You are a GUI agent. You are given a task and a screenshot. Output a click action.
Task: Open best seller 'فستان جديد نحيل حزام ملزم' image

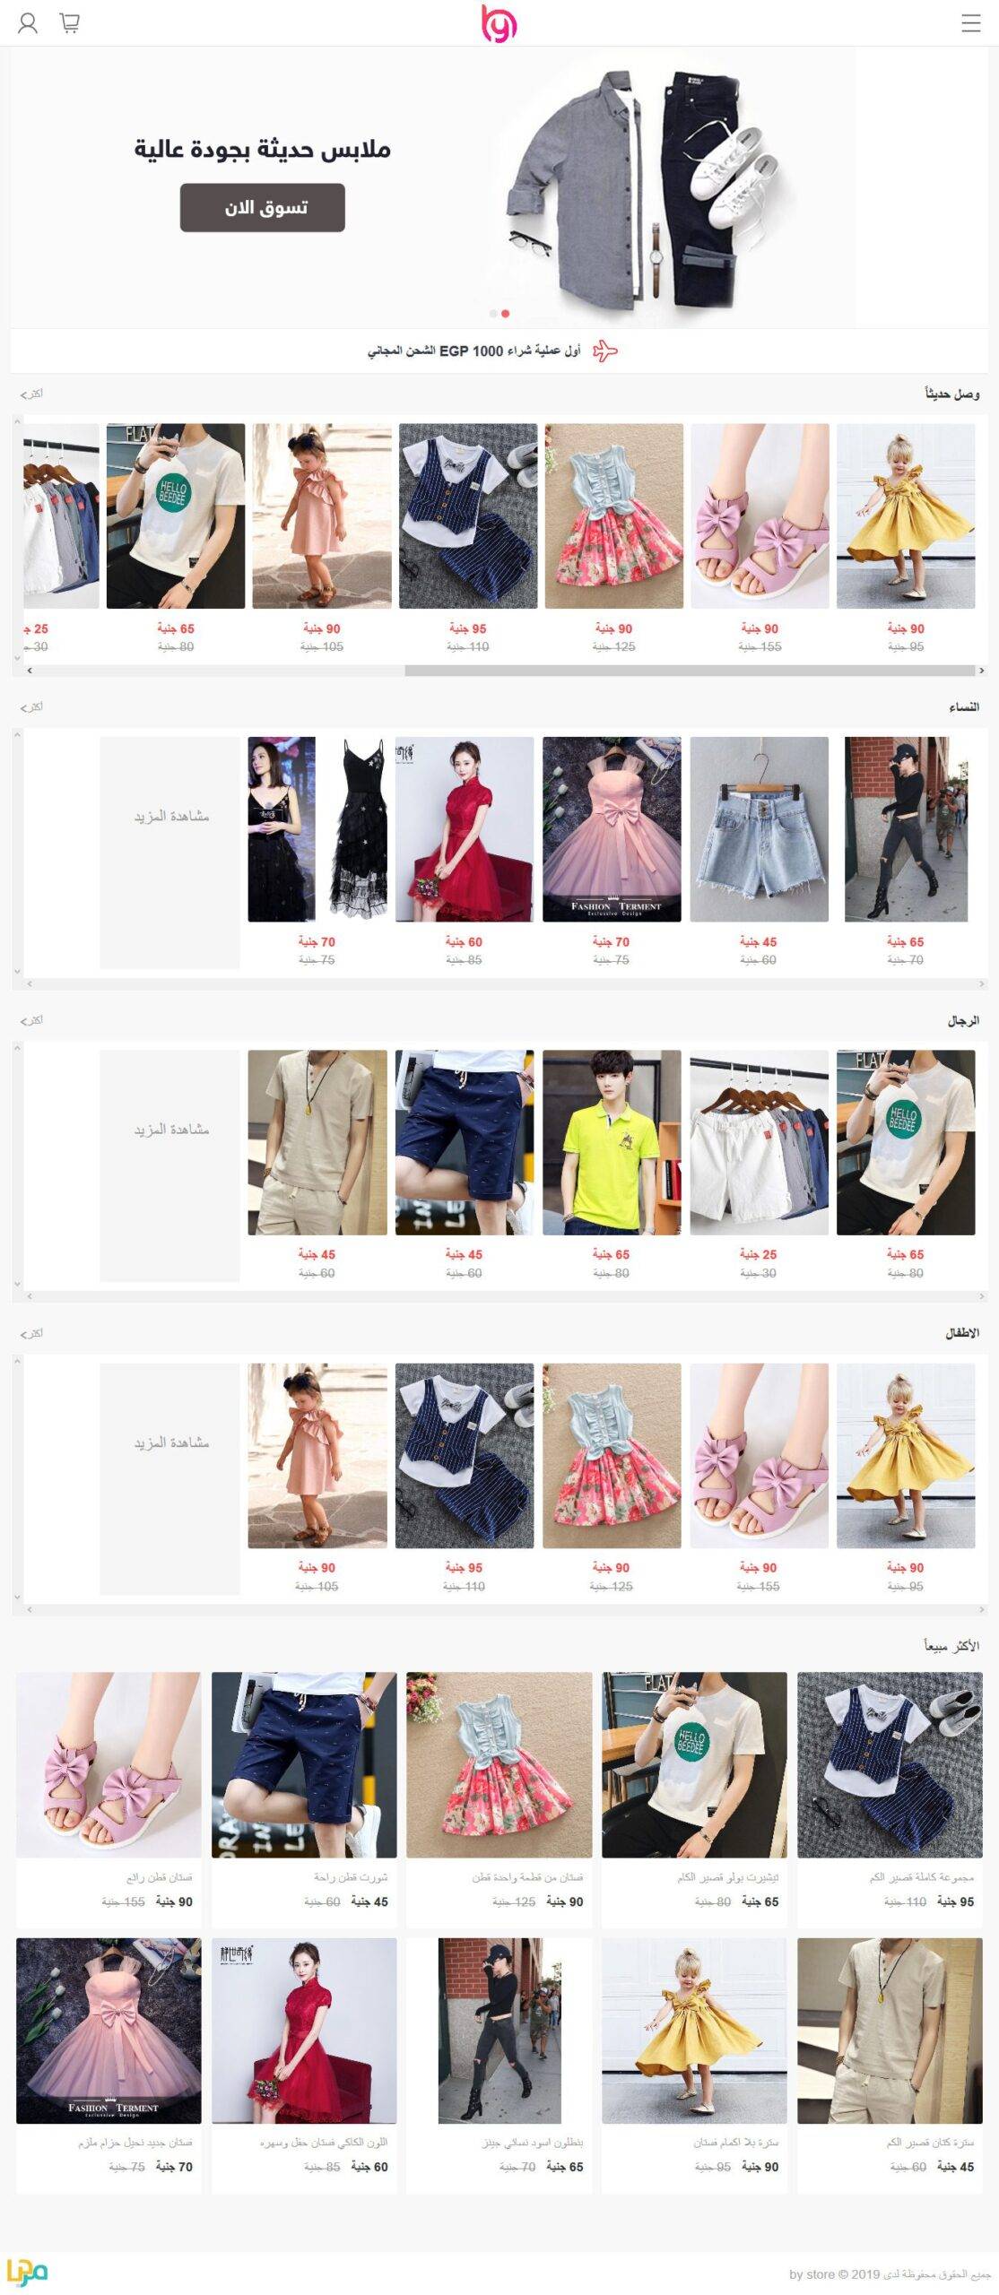[109, 2031]
